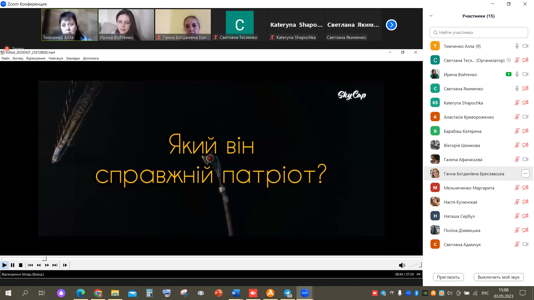The image size is (534, 300).
Task: Click the Пригласить button
Action: [x=448, y=277]
